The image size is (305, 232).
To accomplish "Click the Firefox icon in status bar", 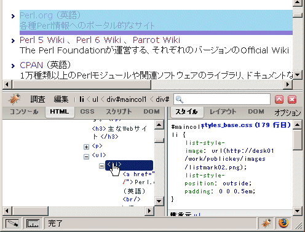I will pyautogui.click(x=283, y=223).
